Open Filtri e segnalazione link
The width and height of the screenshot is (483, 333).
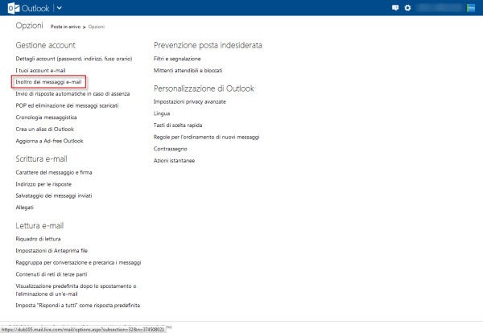click(177, 59)
